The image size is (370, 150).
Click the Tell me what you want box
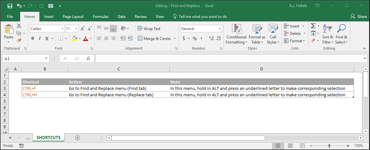[200, 17]
